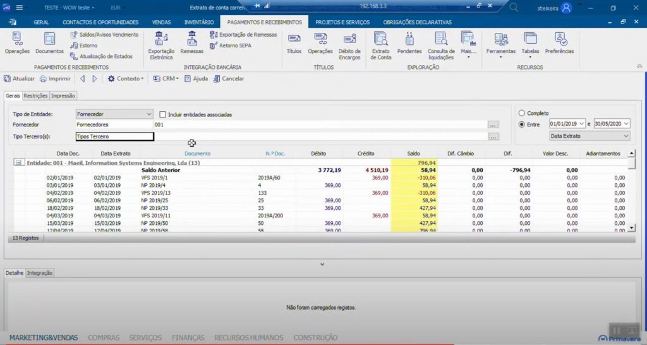Click the Fornecedor code field 001
The image size is (647, 345).
pos(320,124)
